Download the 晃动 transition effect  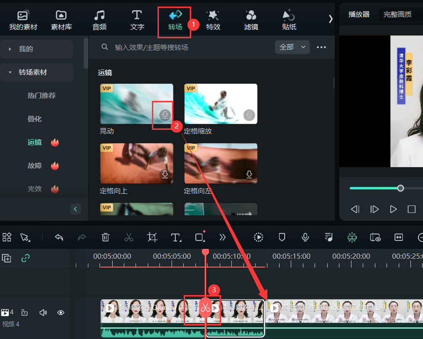pos(165,115)
